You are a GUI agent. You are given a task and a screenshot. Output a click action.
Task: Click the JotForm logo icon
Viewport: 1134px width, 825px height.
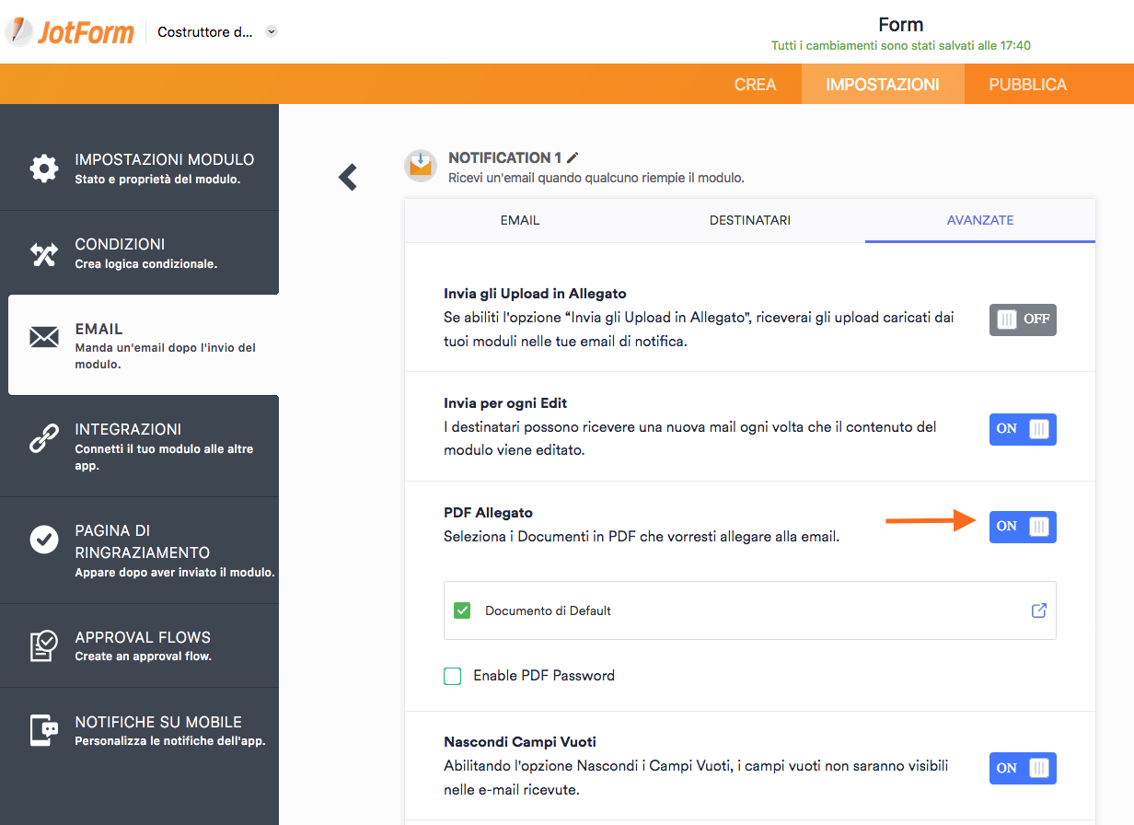(x=18, y=31)
